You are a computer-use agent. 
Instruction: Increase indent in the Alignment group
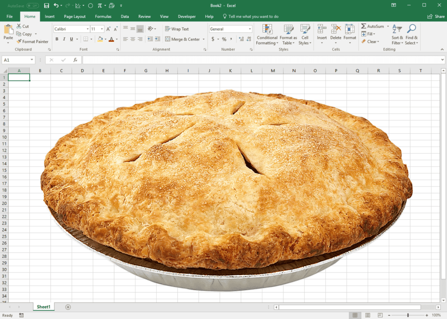pos(157,39)
